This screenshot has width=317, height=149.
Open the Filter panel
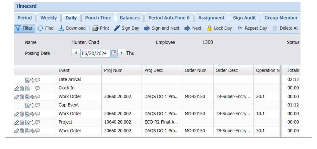(24, 28)
